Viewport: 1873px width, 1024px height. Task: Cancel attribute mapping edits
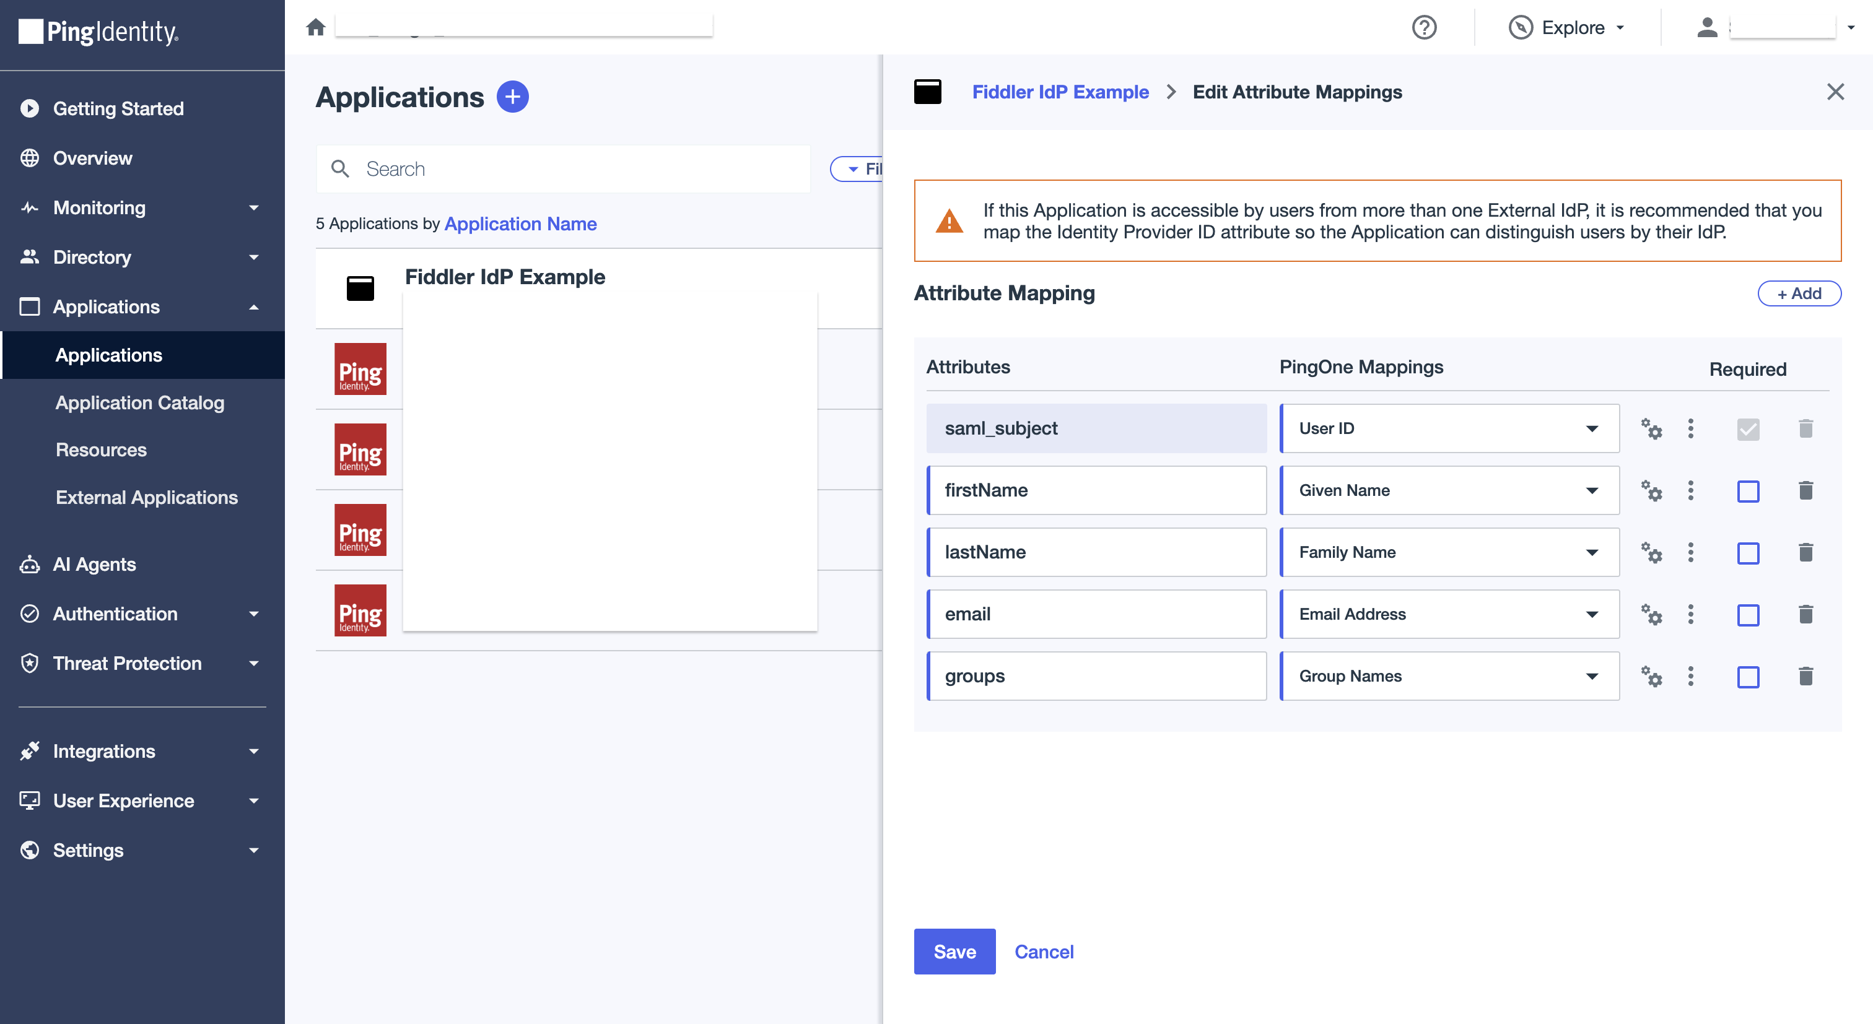point(1044,952)
